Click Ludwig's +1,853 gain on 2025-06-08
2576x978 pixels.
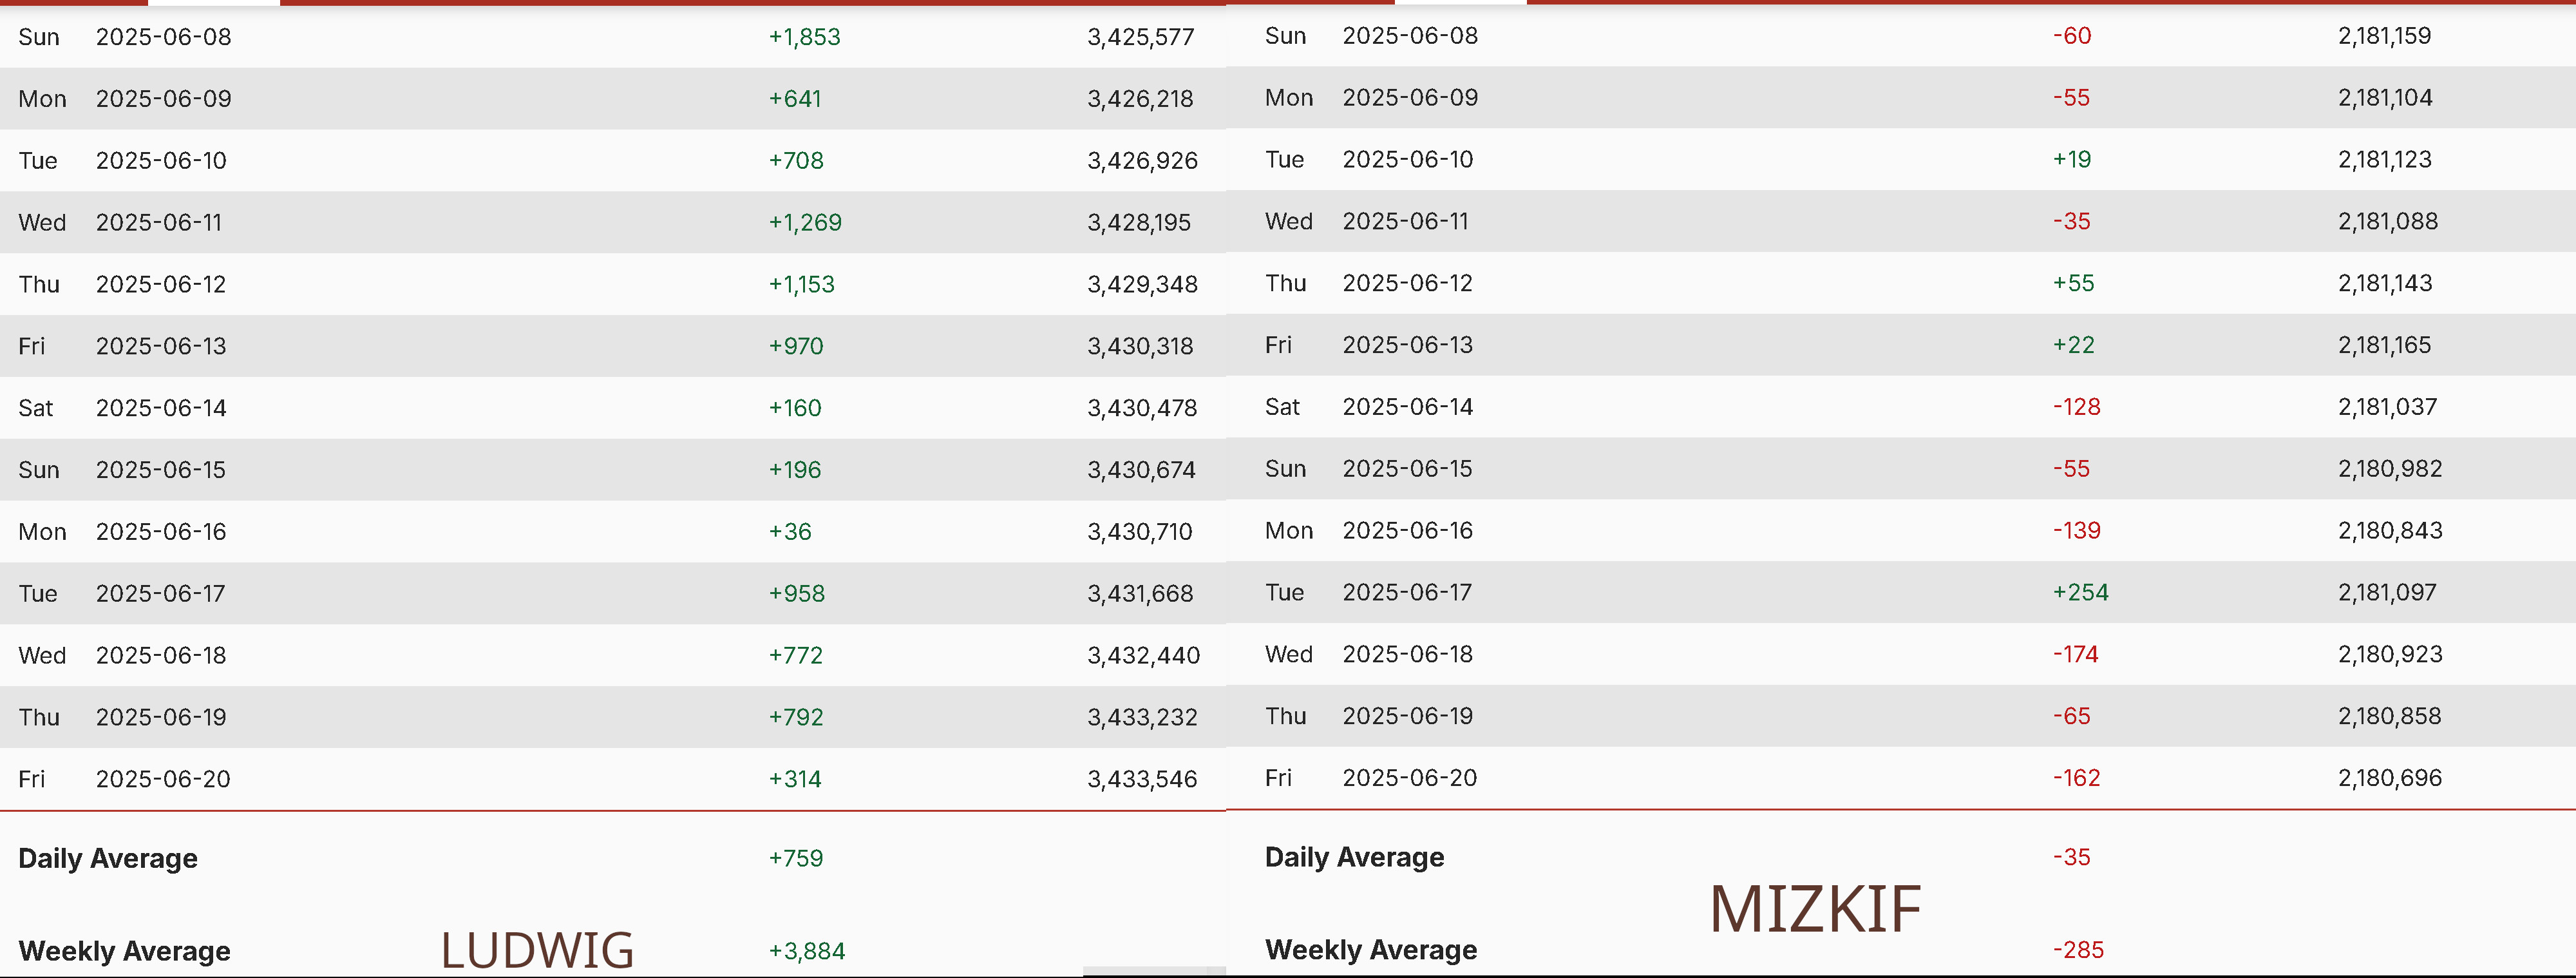[x=804, y=37]
